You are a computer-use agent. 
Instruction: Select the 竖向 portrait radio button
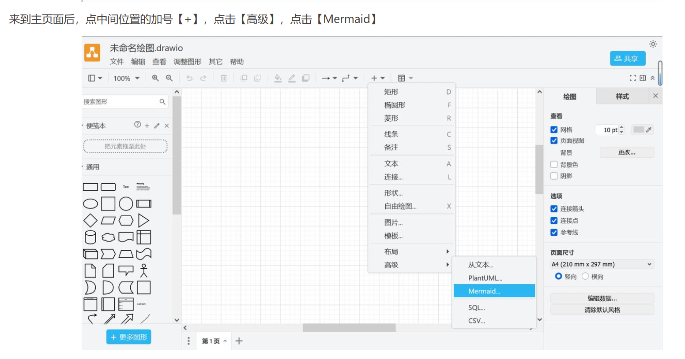pos(558,276)
